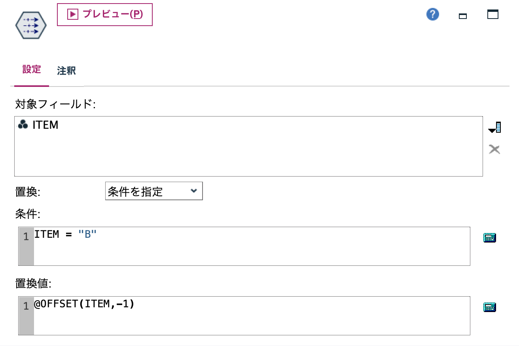Switch to the 注釈 tab

66,71
